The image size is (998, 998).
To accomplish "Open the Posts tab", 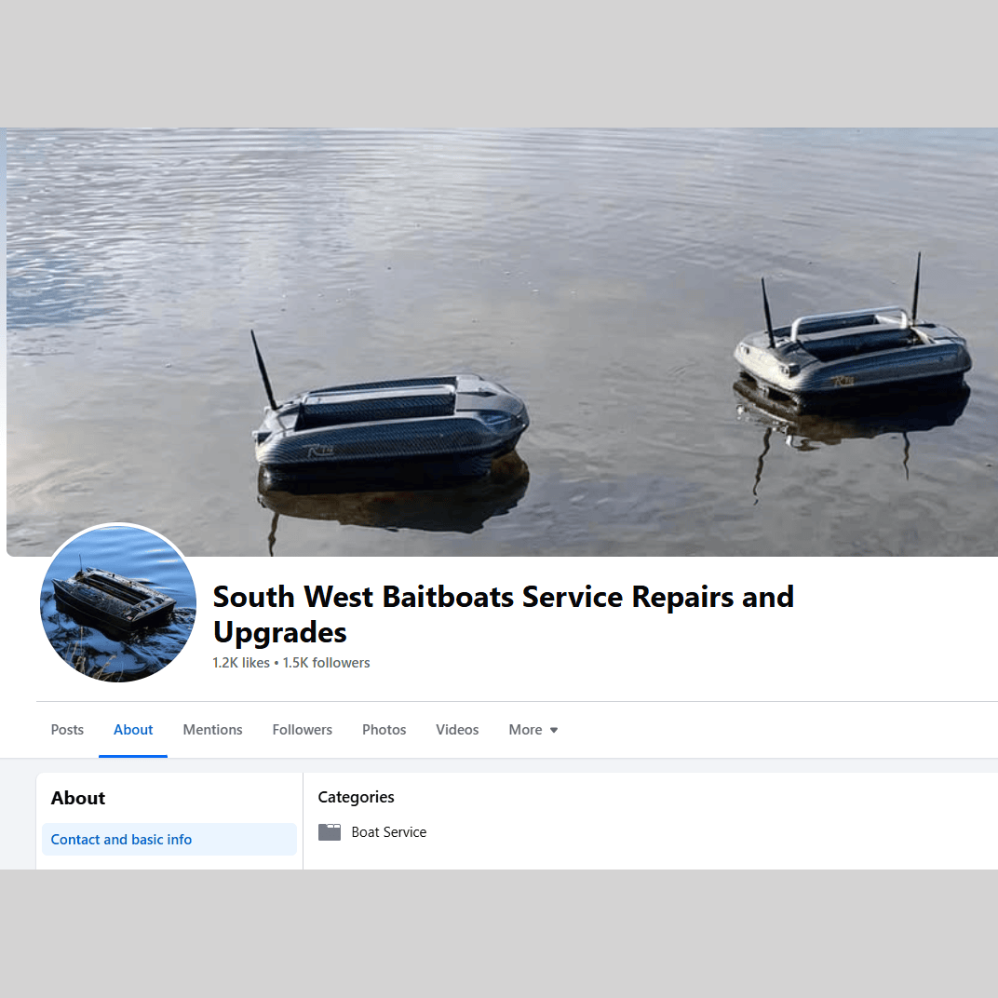I will 67,729.
